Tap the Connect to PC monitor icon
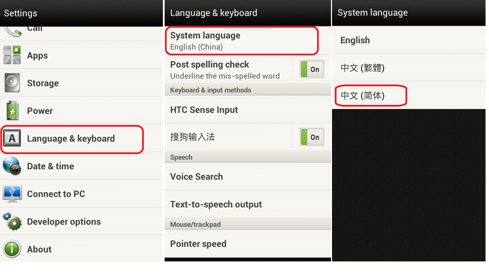Viewport: 489px width, 277px height. (12, 194)
